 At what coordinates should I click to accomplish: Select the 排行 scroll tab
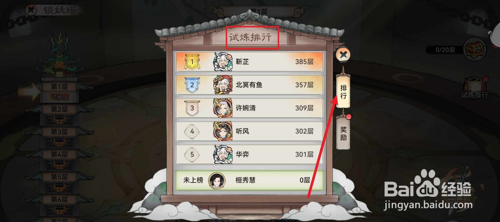tap(343, 92)
